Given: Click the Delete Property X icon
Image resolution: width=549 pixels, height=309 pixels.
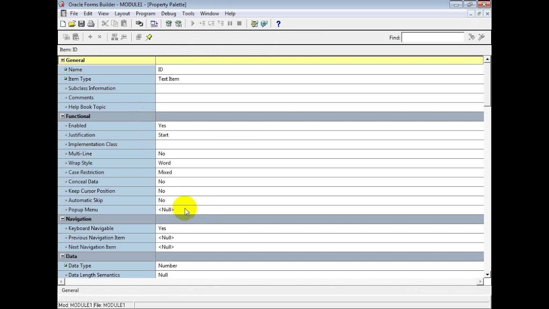Looking at the screenshot, I should coord(100,37).
